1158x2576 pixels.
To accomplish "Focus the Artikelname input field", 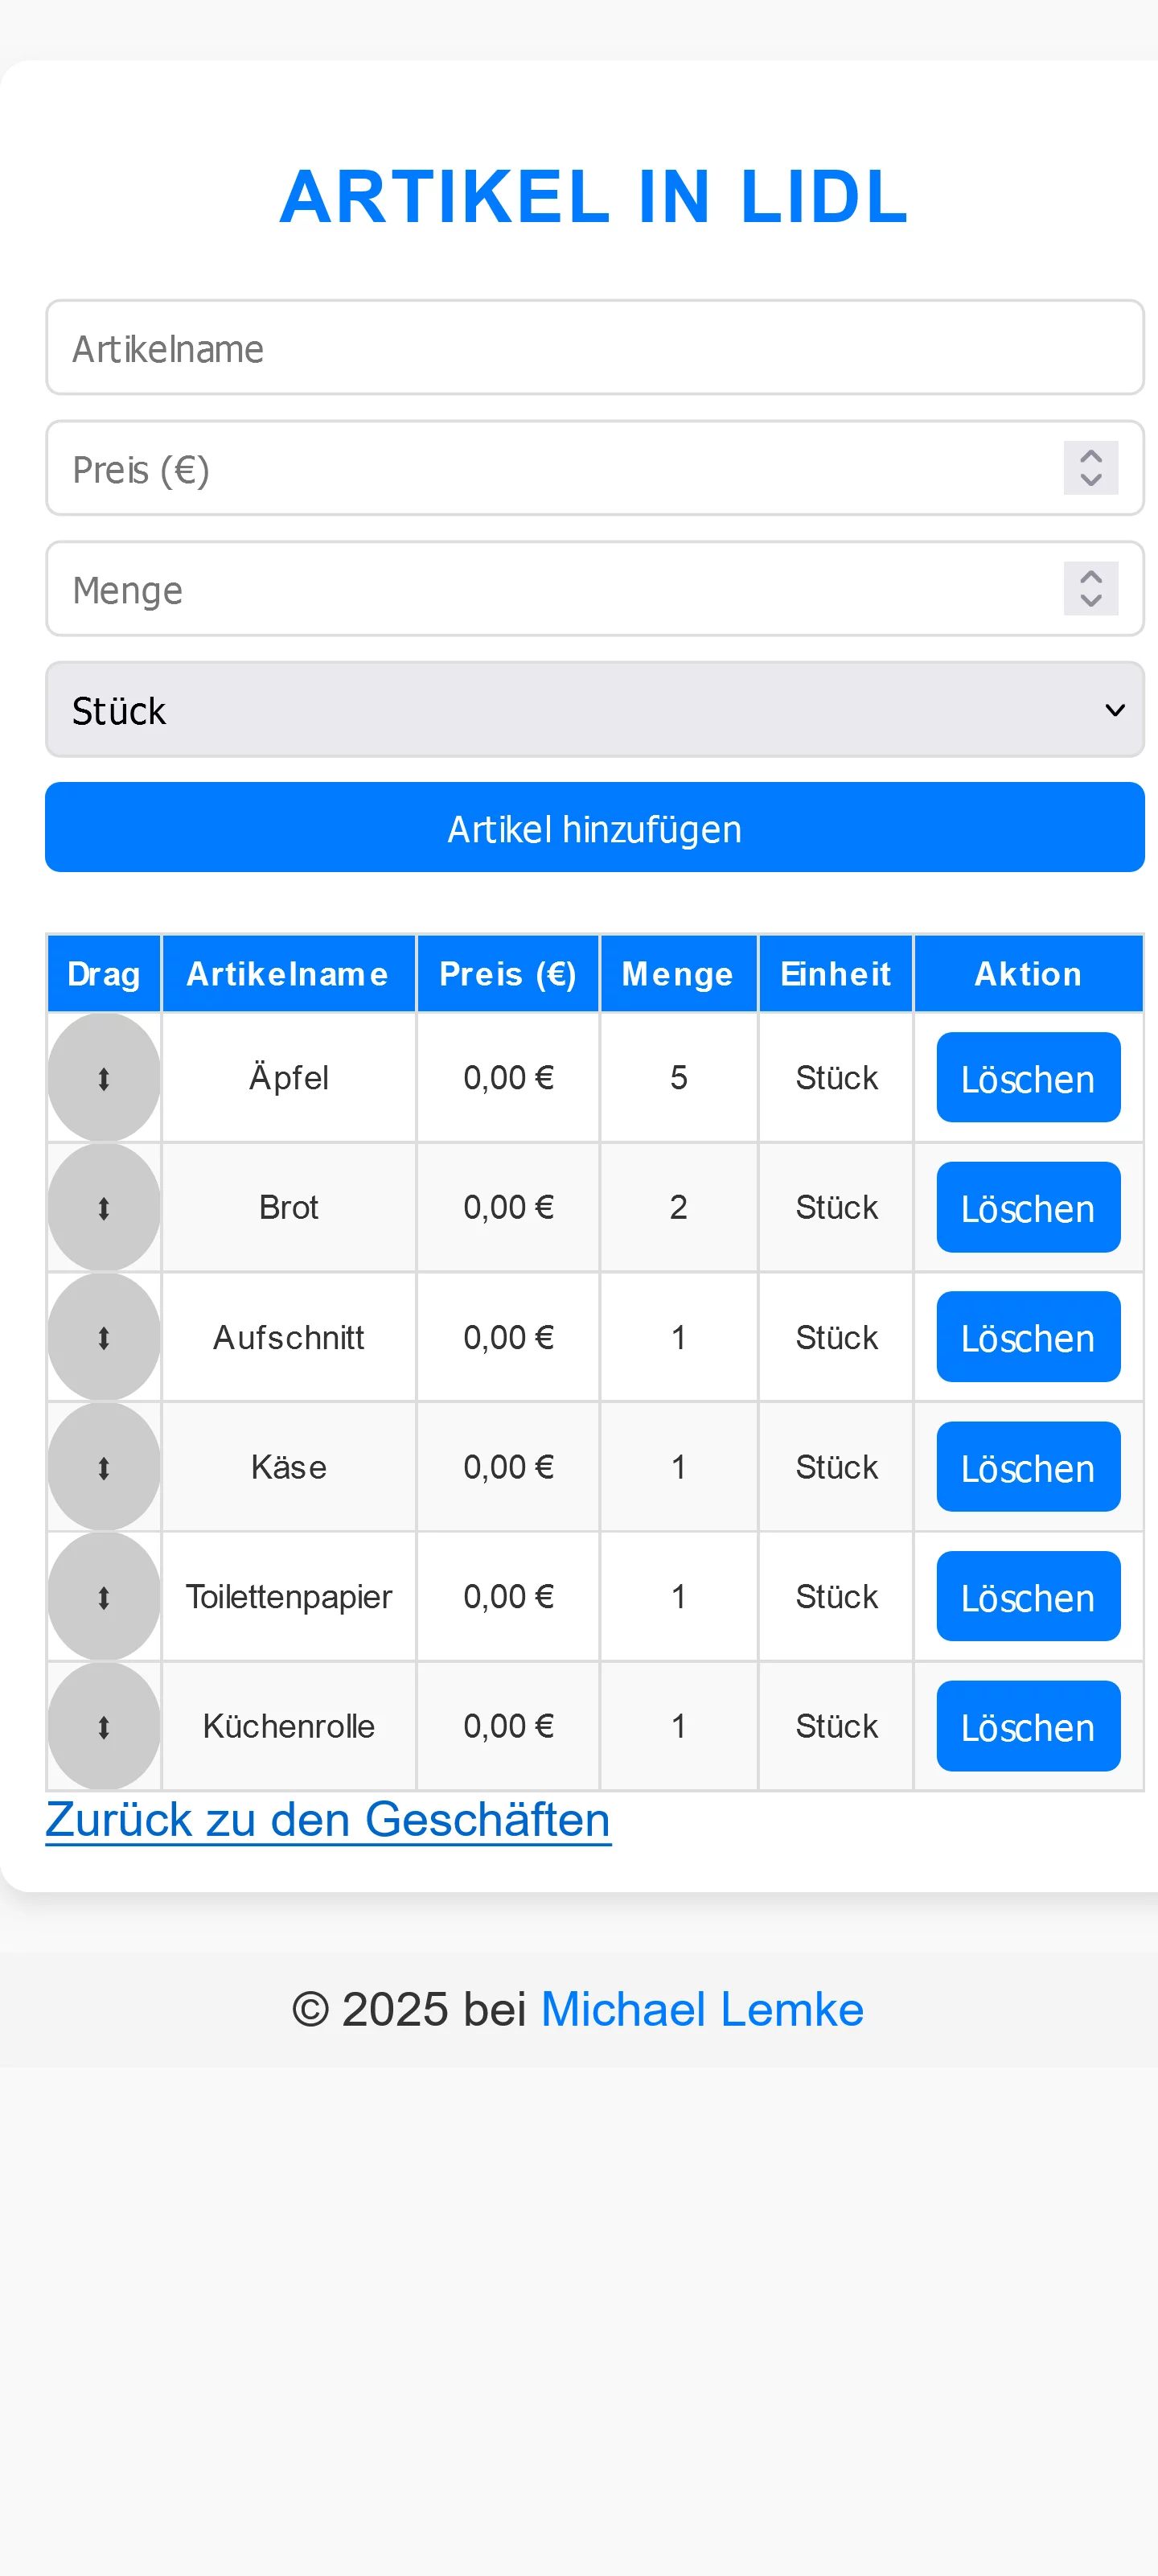I will pos(594,347).
